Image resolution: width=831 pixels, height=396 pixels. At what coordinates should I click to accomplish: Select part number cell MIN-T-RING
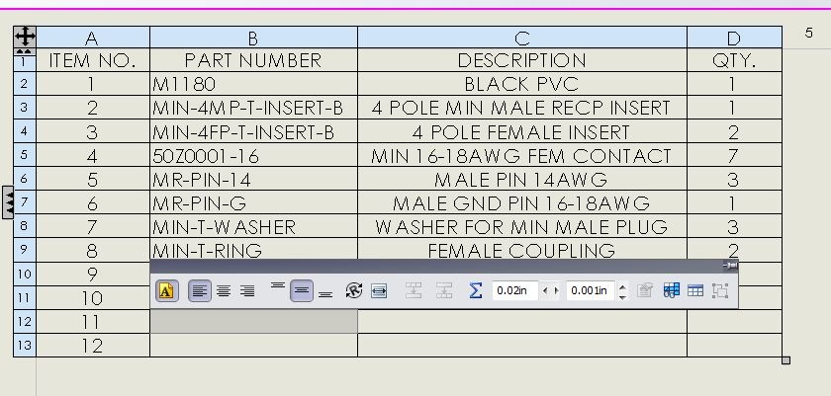pos(253,249)
